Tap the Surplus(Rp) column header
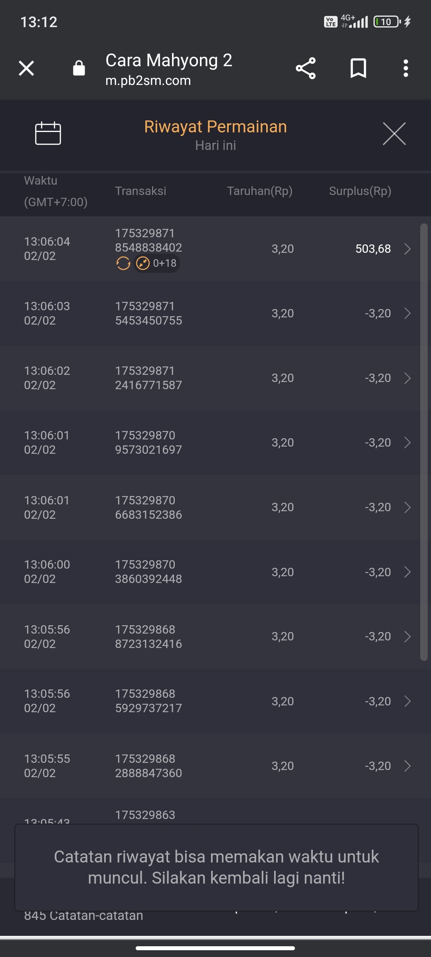Viewport: 431px width, 957px height. (x=360, y=191)
